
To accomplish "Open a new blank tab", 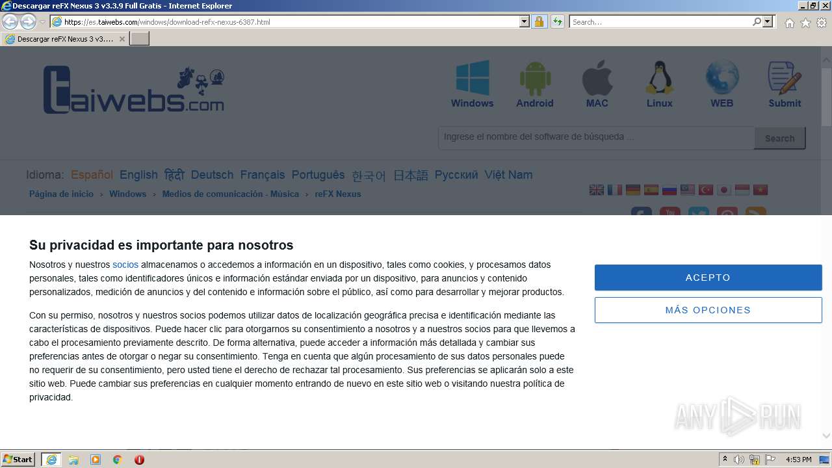I will click(x=140, y=39).
